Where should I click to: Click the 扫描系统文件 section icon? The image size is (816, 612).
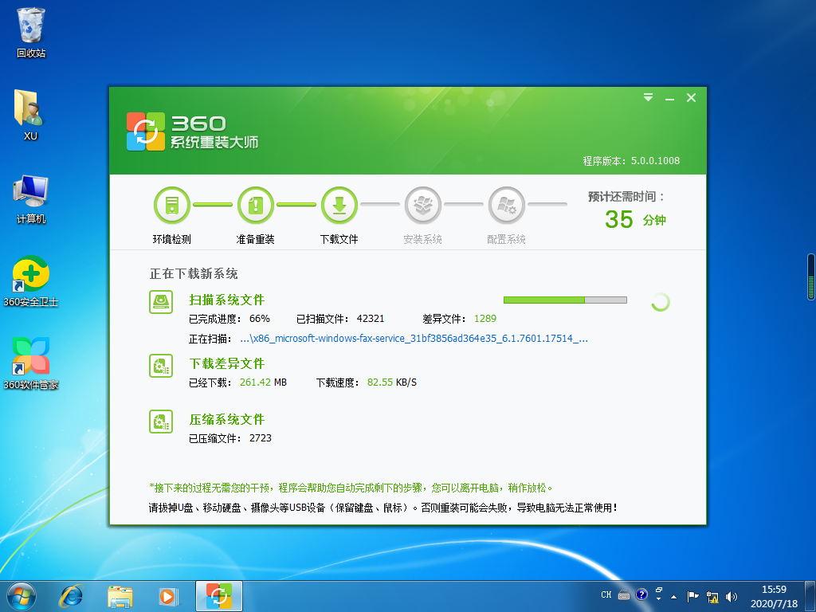coord(161,302)
